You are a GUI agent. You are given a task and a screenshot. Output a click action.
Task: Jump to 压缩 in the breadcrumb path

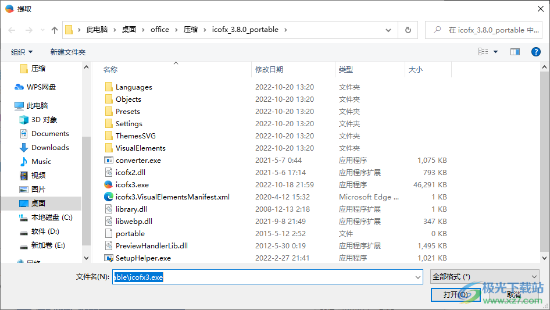tap(191, 30)
